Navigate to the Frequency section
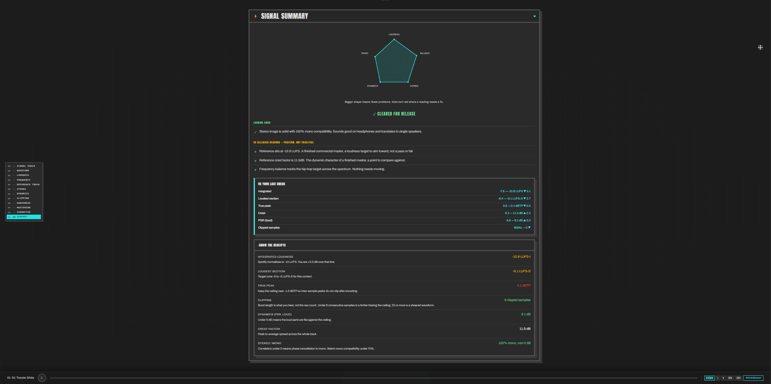The image size is (771, 384). (24, 180)
